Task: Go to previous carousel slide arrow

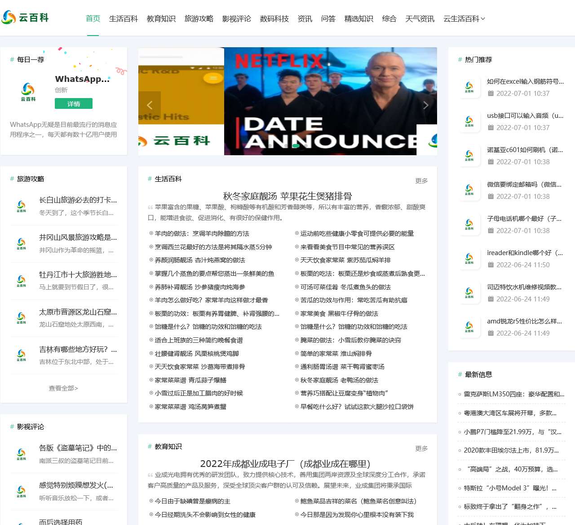Action: (150, 105)
